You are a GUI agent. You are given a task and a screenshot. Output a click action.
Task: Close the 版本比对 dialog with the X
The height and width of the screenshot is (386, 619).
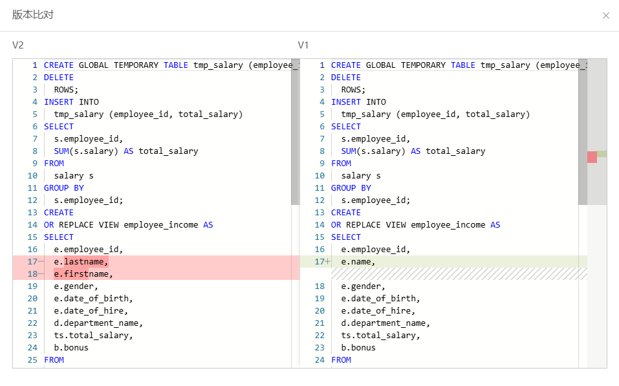point(606,16)
